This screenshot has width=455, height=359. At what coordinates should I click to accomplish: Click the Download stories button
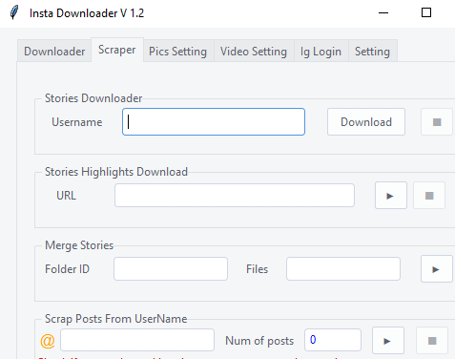coord(366,122)
